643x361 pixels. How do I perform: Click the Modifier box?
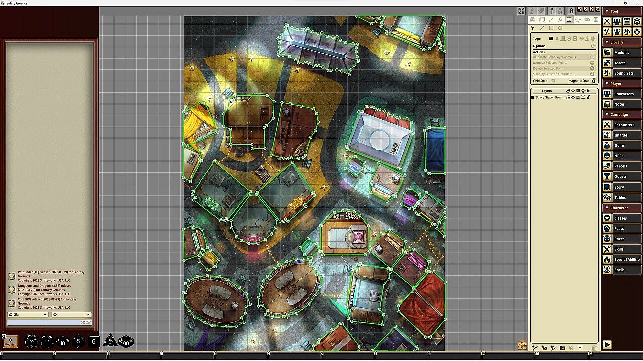[10, 342]
